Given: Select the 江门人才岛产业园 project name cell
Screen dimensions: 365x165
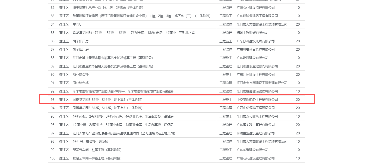Looking at the screenshot, I should (124, 133).
